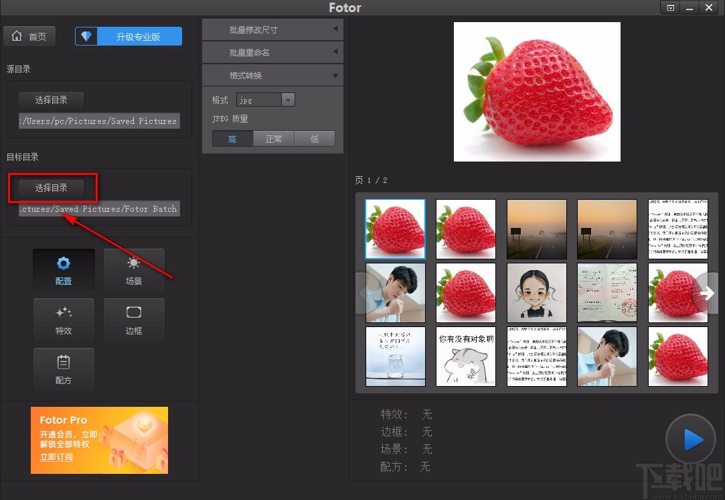Open the 边框 borders panel
Image resolution: width=725 pixels, height=500 pixels.
pyautogui.click(x=134, y=320)
